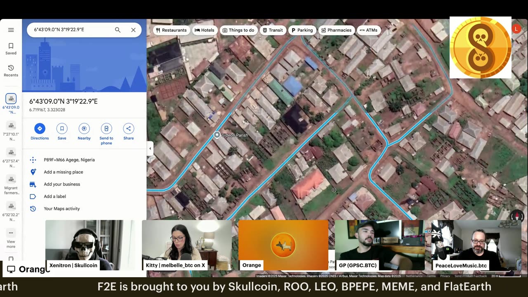Click the magnifier search icon in search box
Viewport: 528px width, 297px height.
[118, 30]
